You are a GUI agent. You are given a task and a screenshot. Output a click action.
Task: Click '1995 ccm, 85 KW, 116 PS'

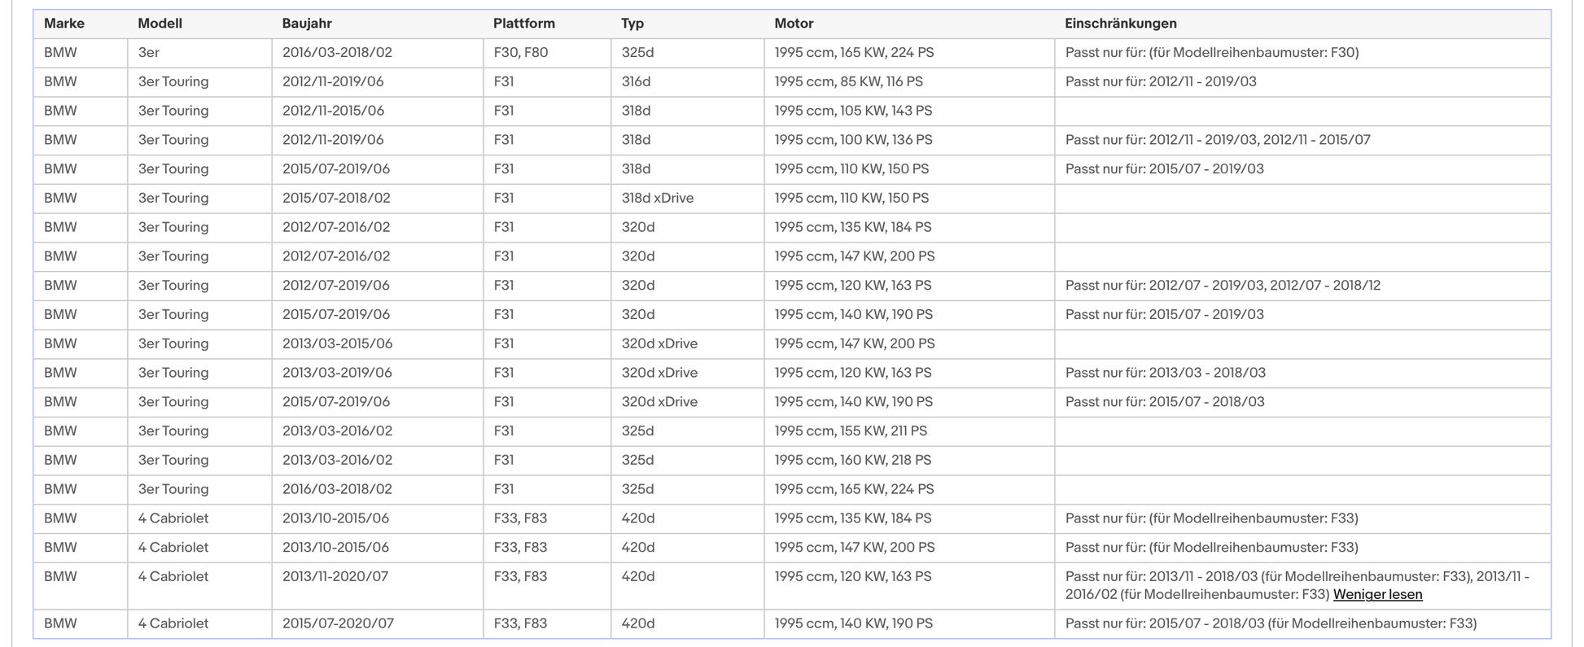pos(848,81)
